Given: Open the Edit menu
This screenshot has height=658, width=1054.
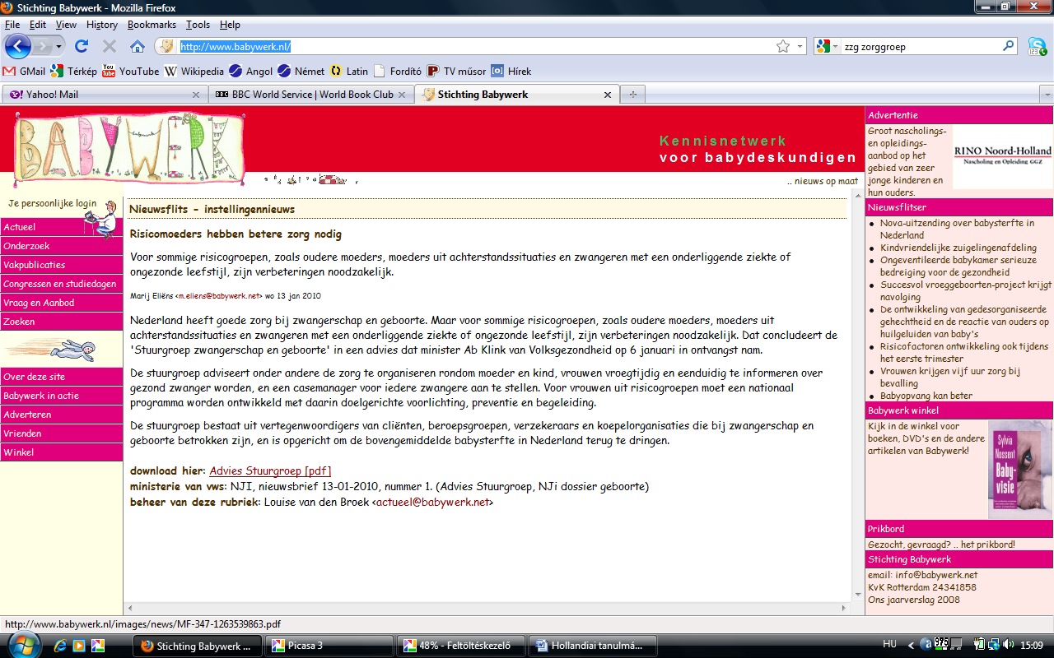Looking at the screenshot, I should coord(38,25).
